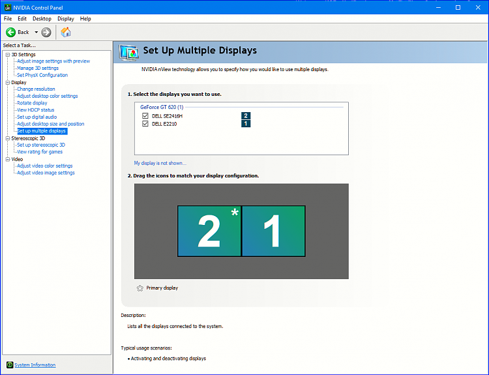Click the DELL SE2416H display name

[167, 116]
